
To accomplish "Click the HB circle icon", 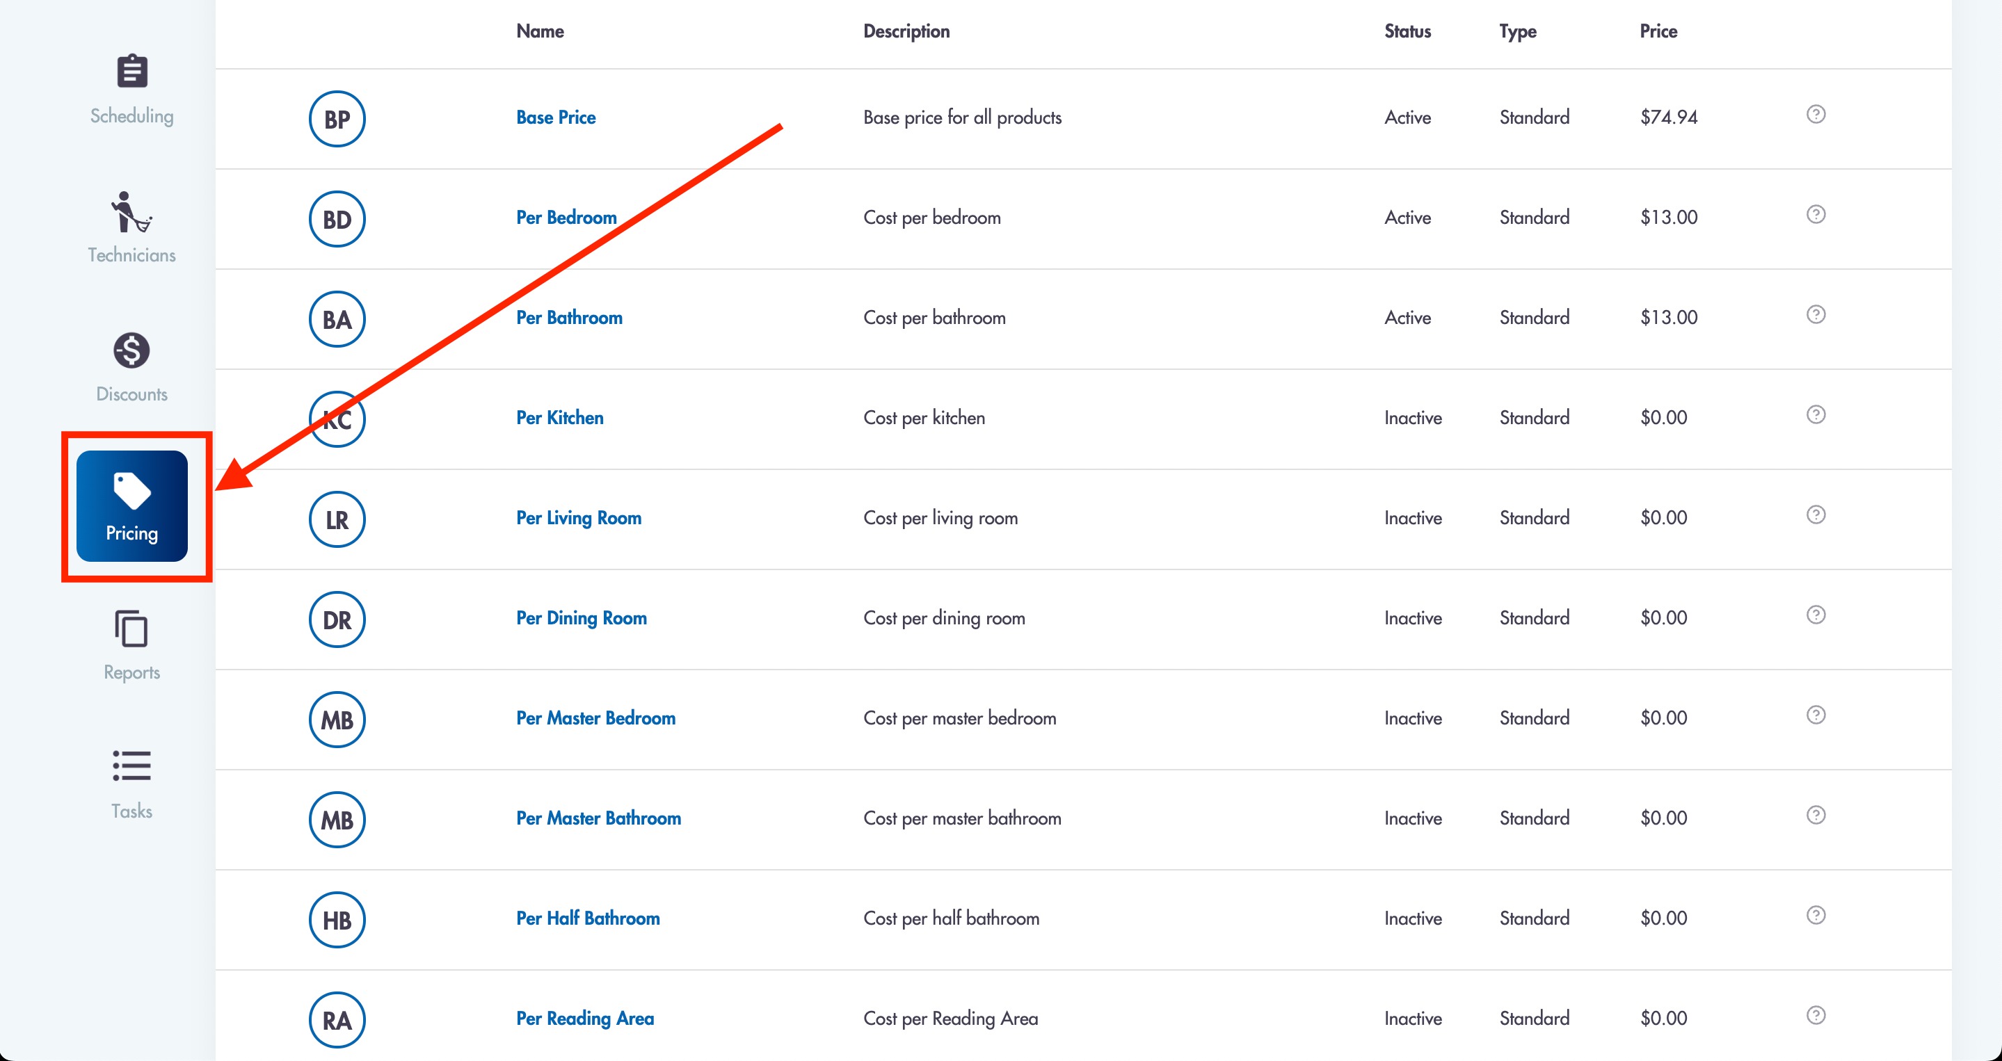I will [337, 921].
